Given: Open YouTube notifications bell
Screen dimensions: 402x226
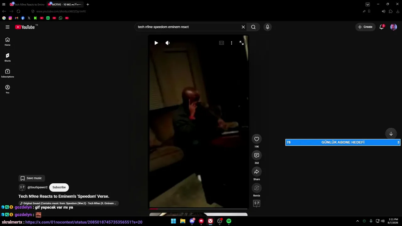Looking at the screenshot, I should point(382,27).
